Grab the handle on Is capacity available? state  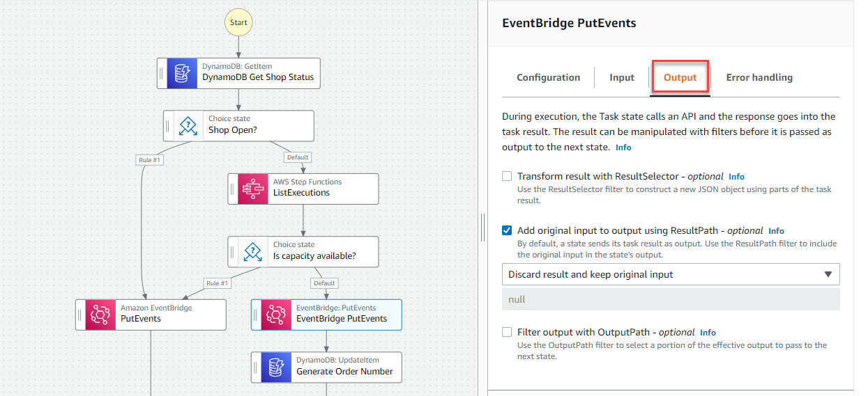click(x=233, y=251)
